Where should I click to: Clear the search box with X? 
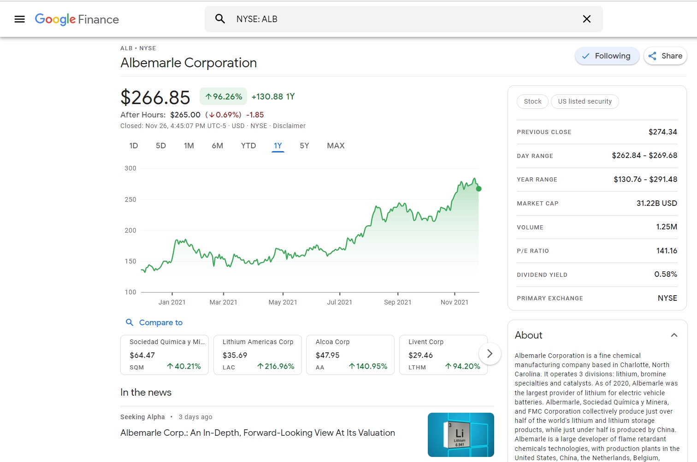586,19
